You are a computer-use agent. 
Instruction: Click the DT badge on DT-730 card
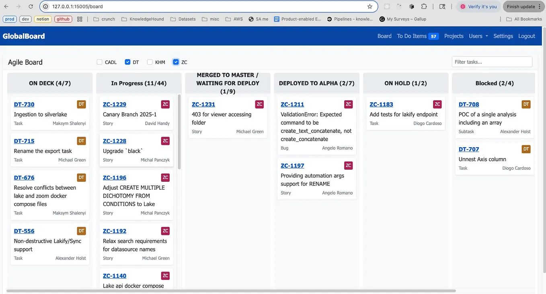(x=82, y=104)
